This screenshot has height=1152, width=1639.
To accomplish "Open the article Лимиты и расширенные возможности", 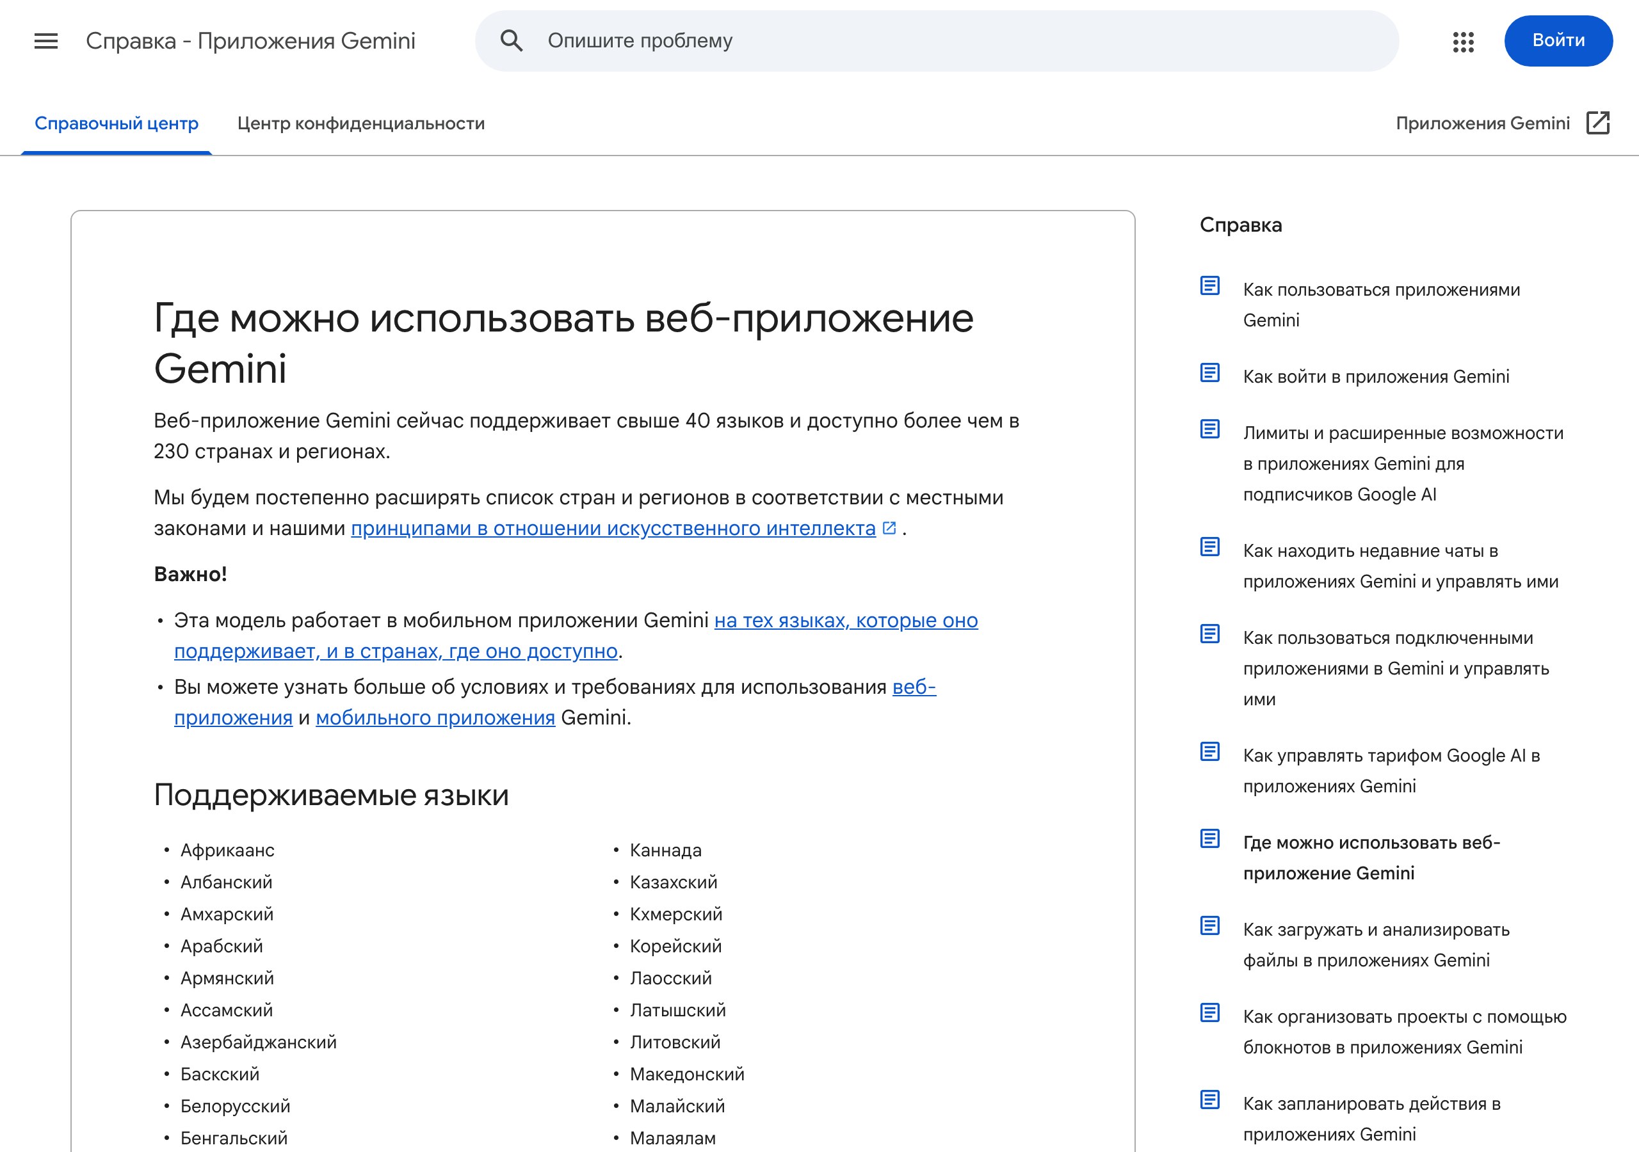I will (x=1403, y=464).
